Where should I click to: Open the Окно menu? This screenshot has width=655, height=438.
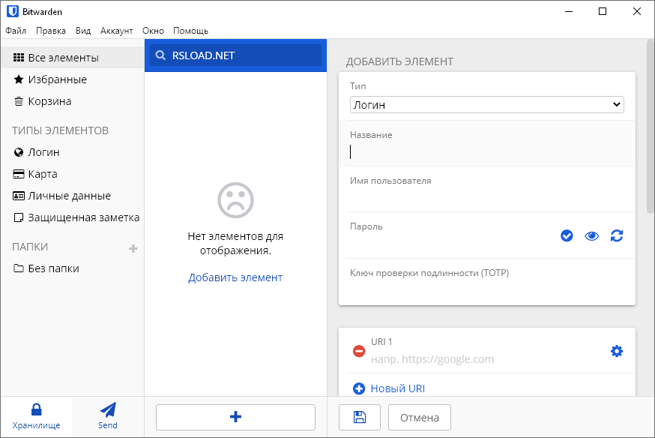[153, 31]
